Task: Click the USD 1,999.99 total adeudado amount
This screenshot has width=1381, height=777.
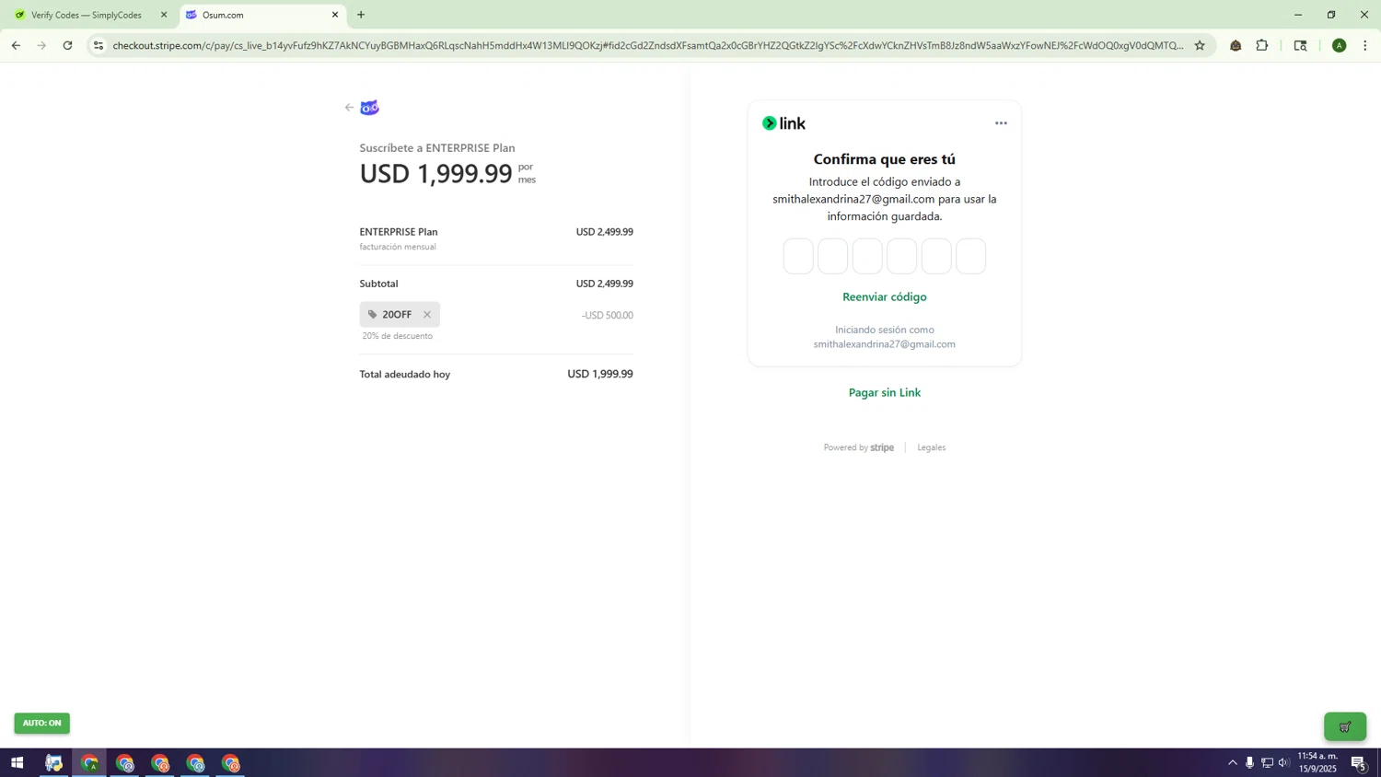Action: tap(599, 375)
